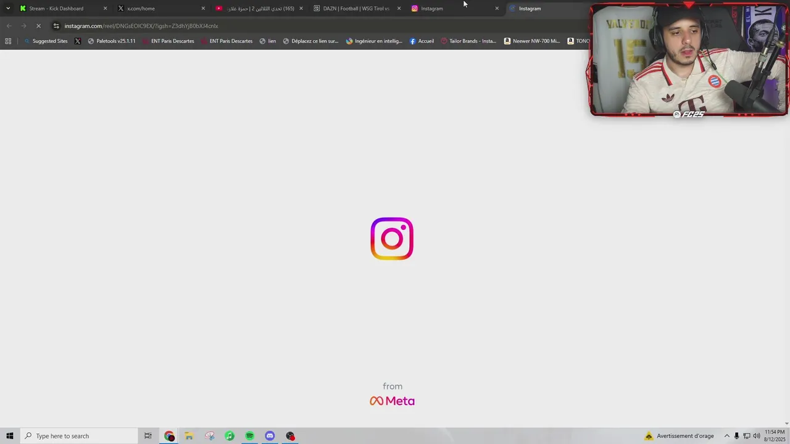Close the YouTube tab
The image size is (790, 444).
(x=301, y=9)
